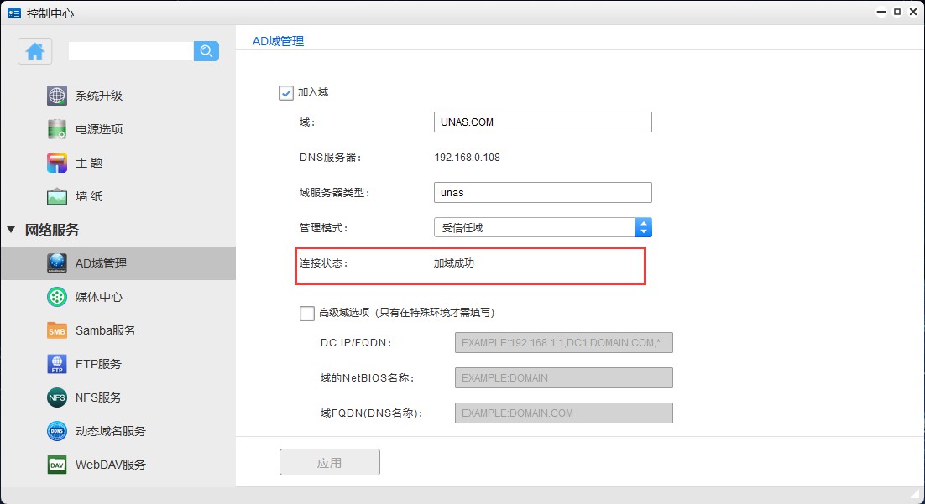925x504 pixels.
Task: Open 墙纸 picture icon
Action: tap(57, 196)
